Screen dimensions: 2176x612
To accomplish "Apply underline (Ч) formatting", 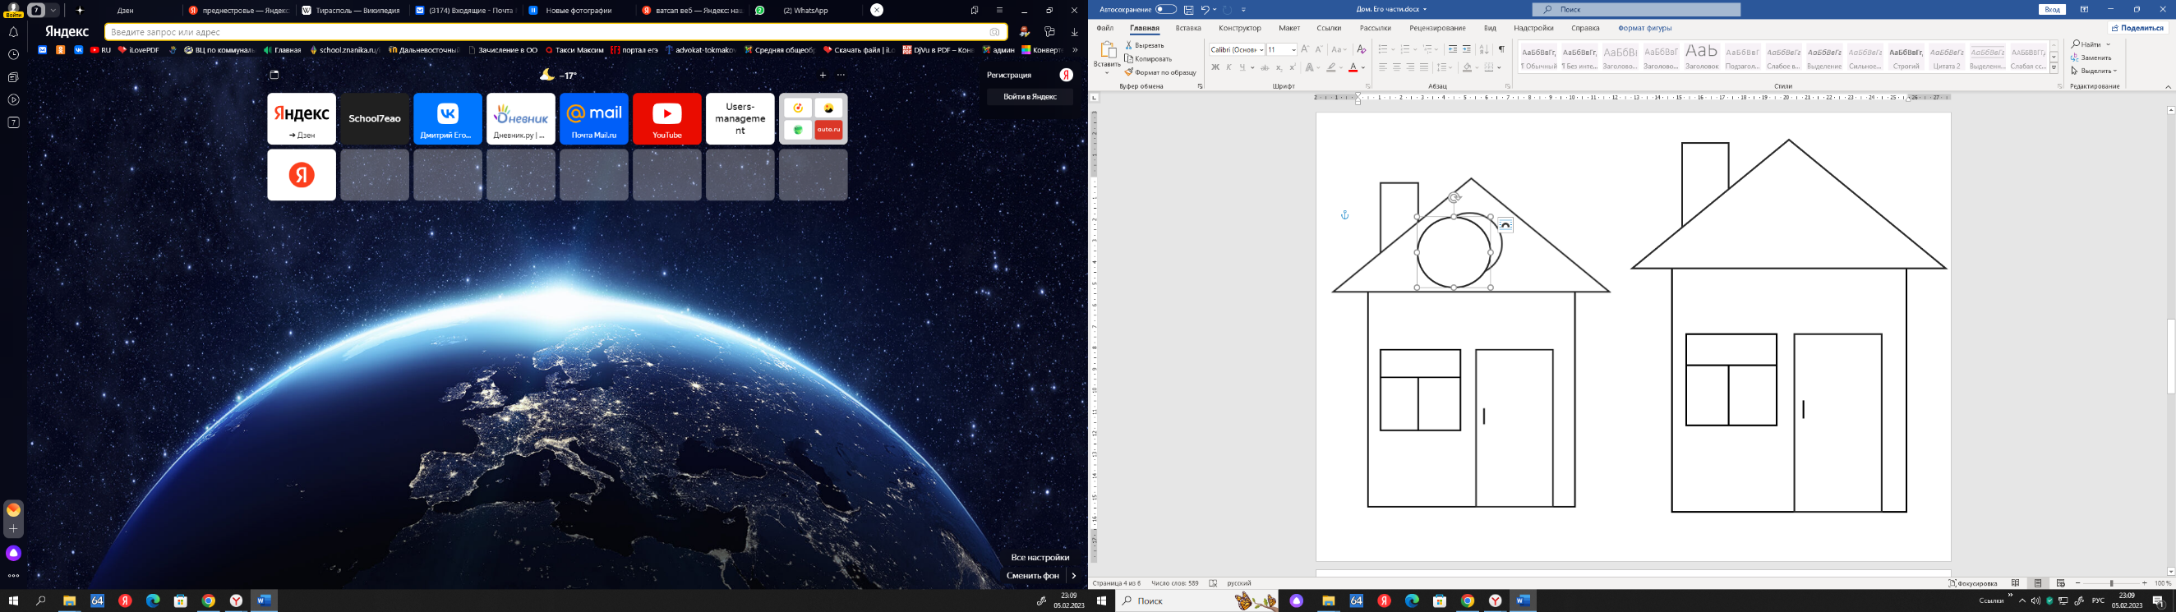I will point(1242,67).
